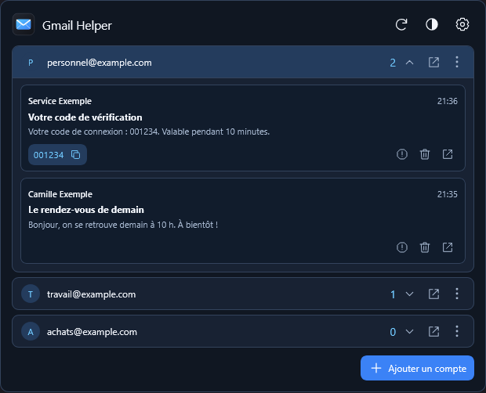Refresh the inbox with the reload icon
The height and width of the screenshot is (393, 486).
[x=401, y=24]
